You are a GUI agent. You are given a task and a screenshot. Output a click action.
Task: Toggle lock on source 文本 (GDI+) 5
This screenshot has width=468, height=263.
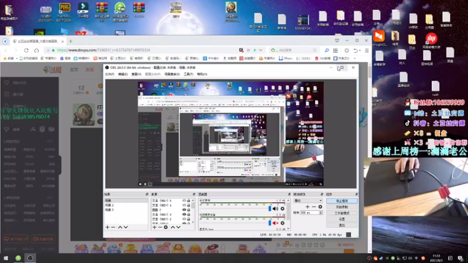tap(188, 200)
